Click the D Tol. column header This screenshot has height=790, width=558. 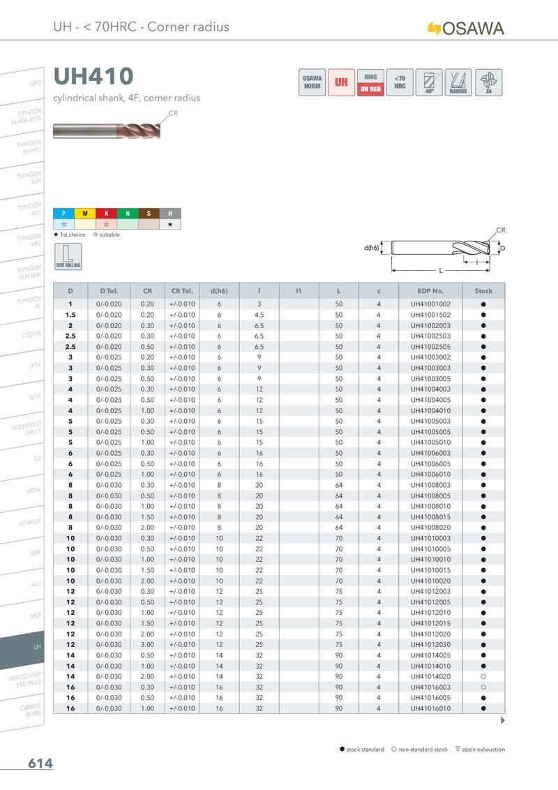point(109,291)
